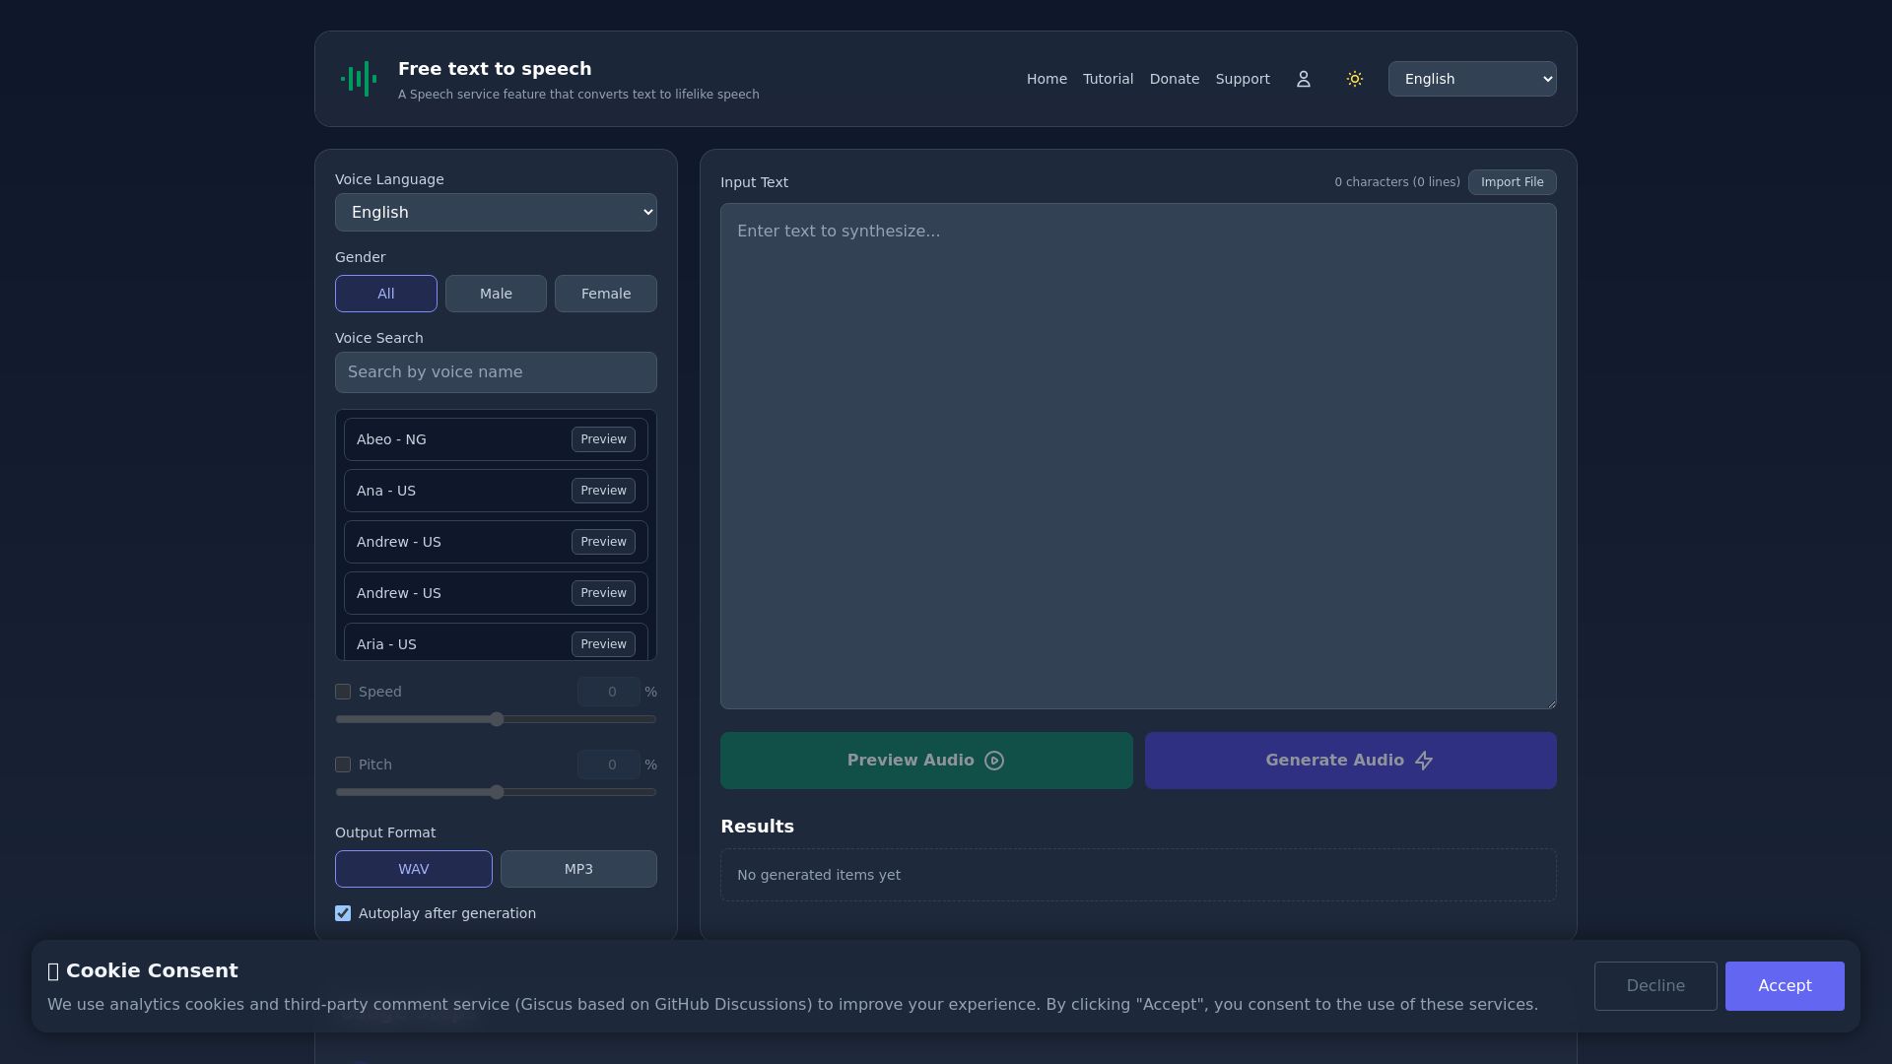Select the MP3 output format
Viewport: 1892px width, 1064px height.
(578, 869)
